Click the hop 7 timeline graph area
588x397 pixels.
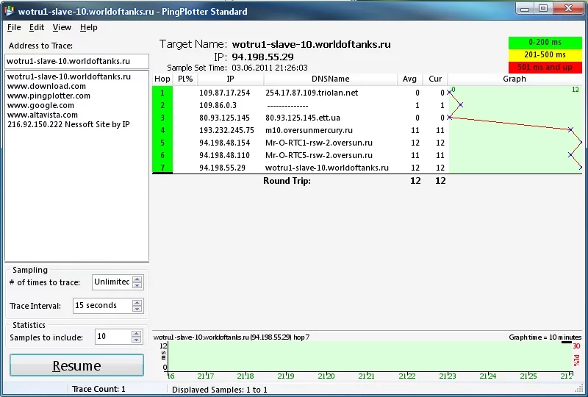click(x=370, y=356)
